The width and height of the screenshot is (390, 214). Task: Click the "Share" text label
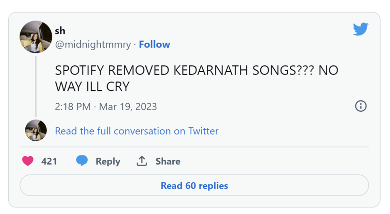coord(168,161)
